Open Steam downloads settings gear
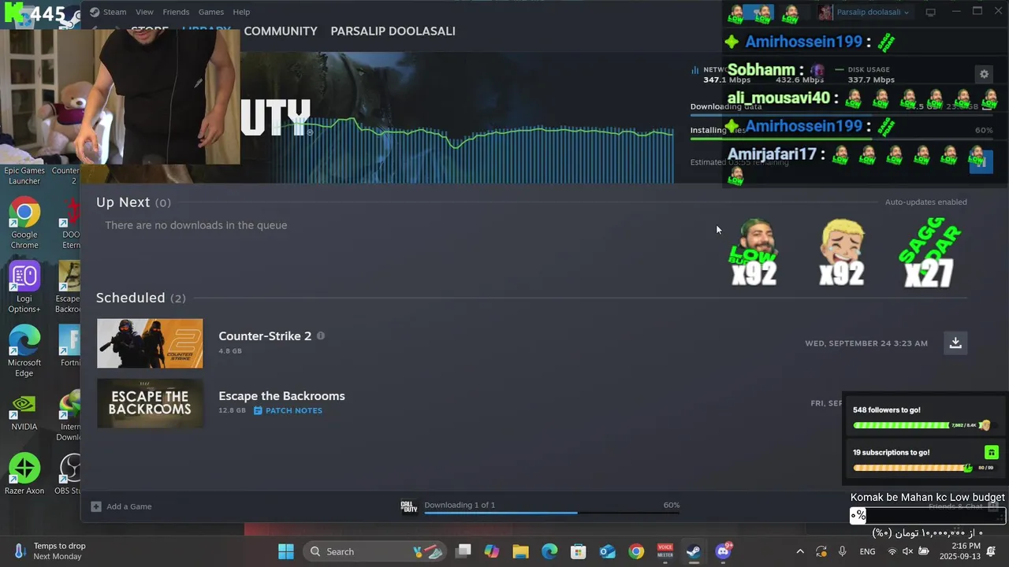Screen dimensions: 1009x567 coord(984,74)
